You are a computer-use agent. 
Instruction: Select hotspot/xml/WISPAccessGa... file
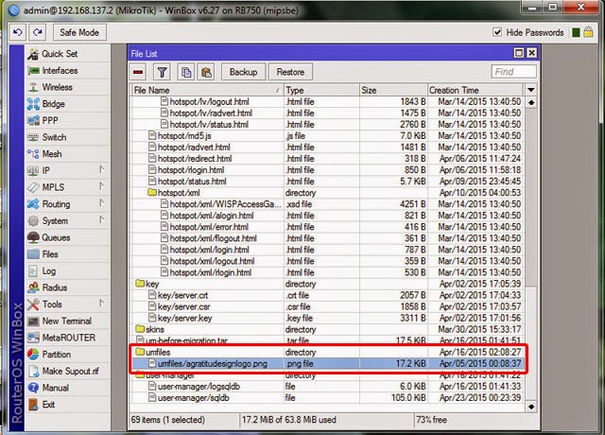click(x=327, y=204)
